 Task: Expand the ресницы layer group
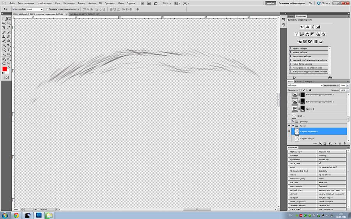tap(293, 121)
